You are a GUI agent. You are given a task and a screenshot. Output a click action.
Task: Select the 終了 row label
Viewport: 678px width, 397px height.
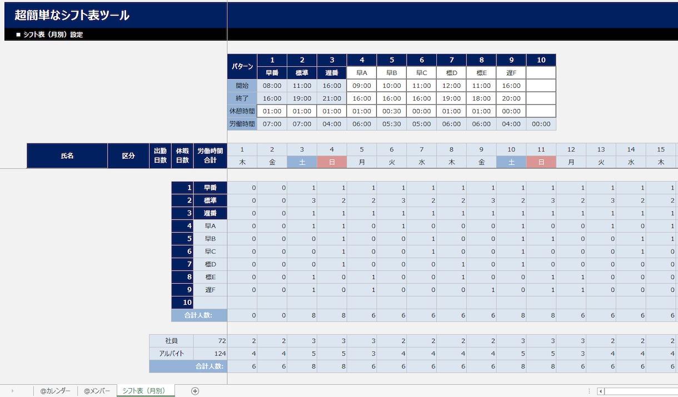click(242, 98)
